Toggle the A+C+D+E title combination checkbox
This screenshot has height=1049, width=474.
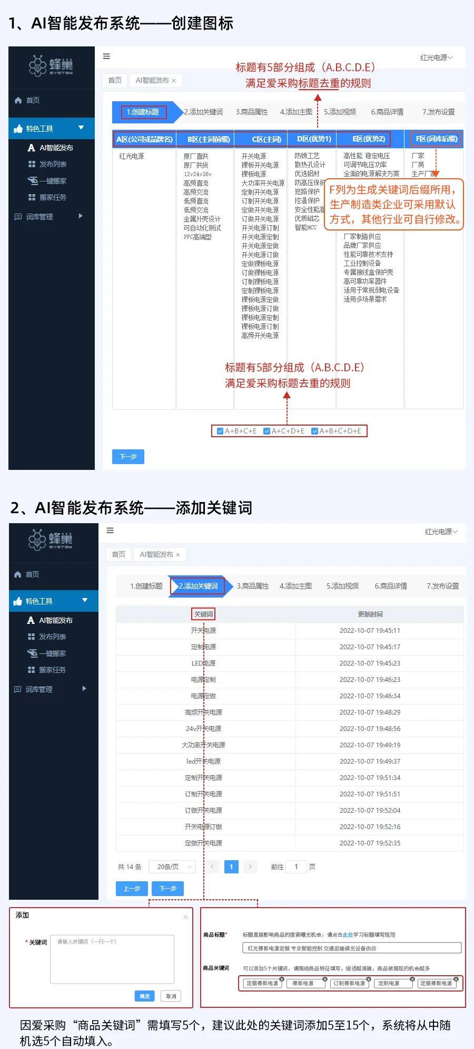266,431
